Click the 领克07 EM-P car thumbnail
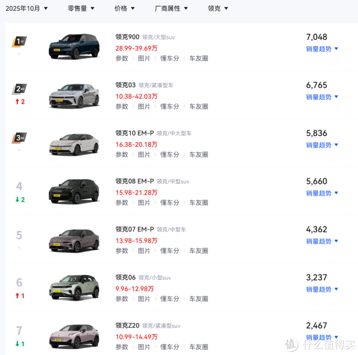This screenshot has width=358, height=355. pyautogui.click(x=73, y=240)
